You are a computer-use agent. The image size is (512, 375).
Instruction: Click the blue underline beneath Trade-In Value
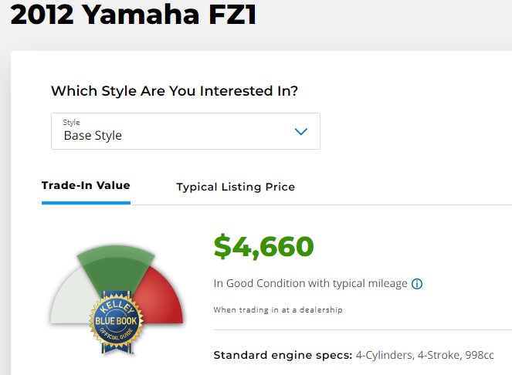(86, 203)
